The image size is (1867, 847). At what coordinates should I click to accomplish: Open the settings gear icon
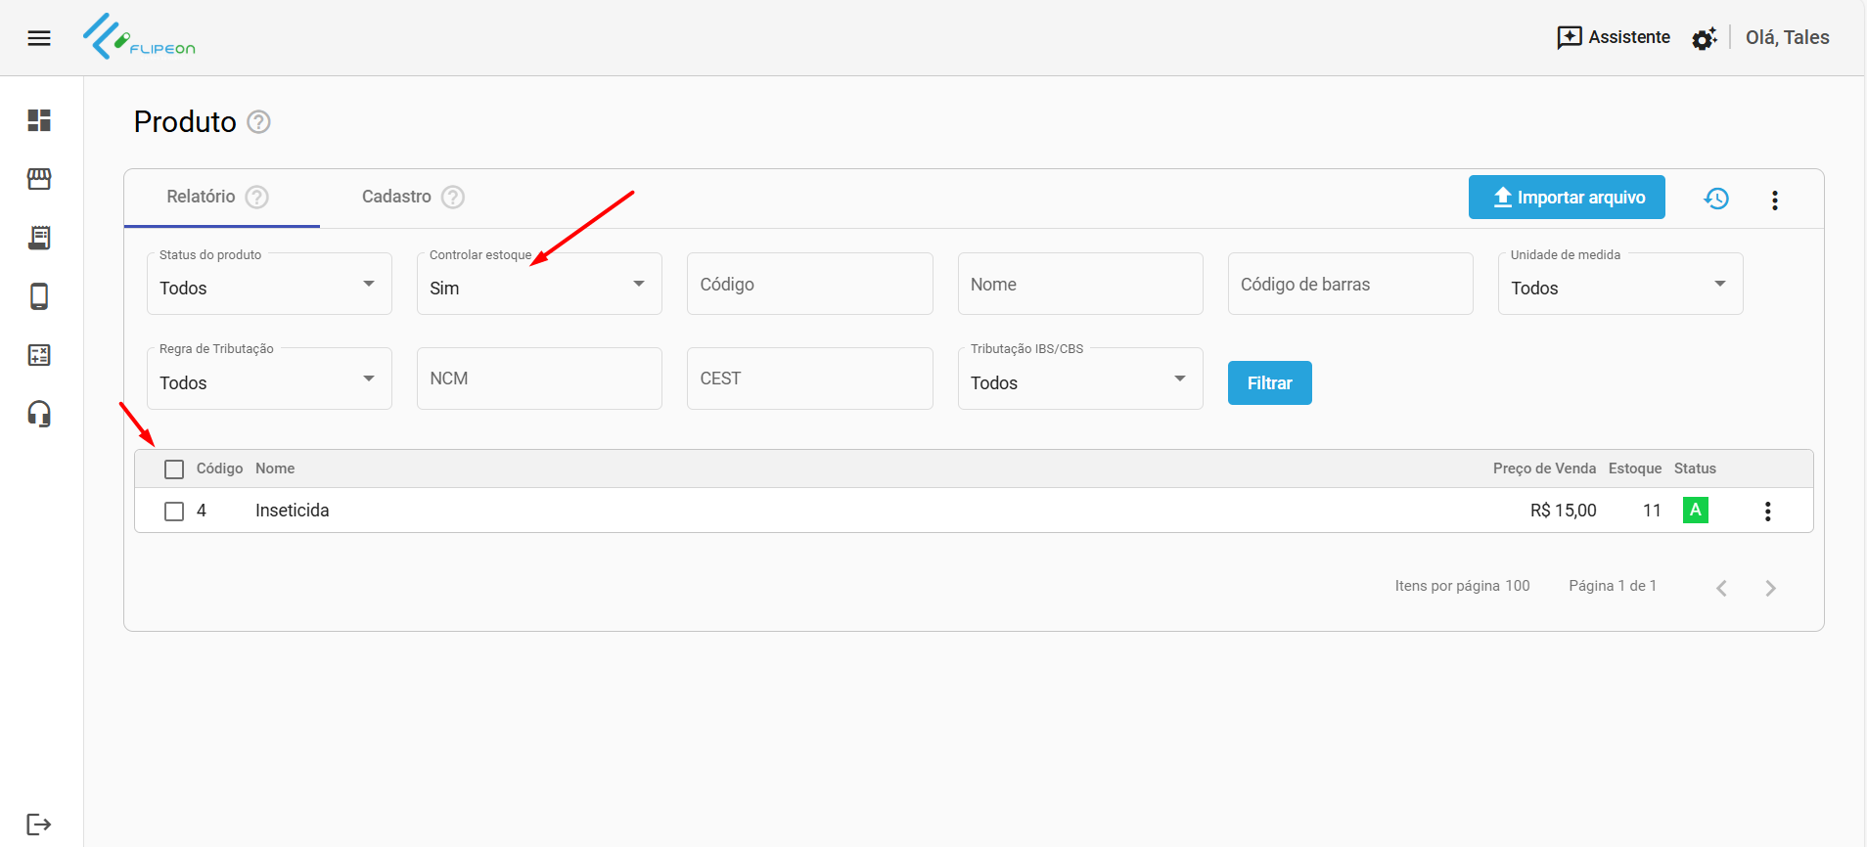[1704, 38]
